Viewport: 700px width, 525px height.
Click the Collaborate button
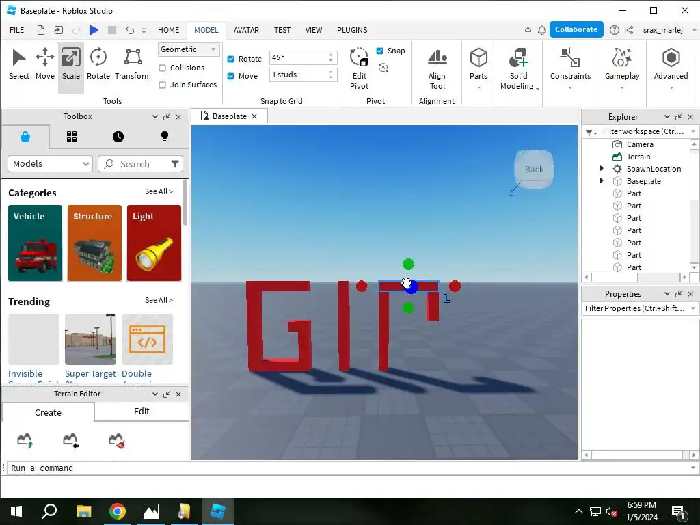pos(576,29)
